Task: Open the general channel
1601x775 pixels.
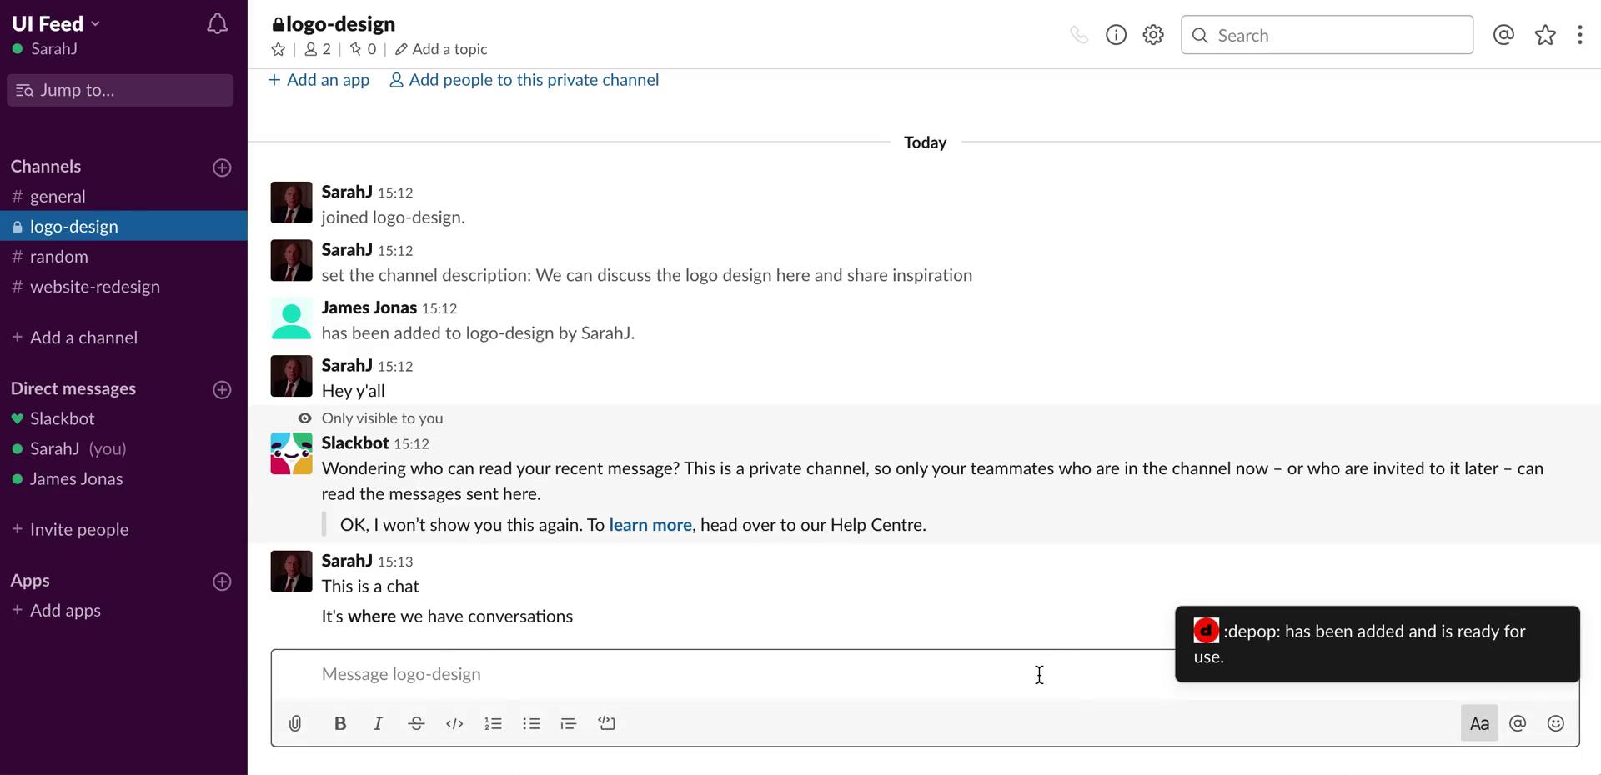Action: pyautogui.click(x=123, y=197)
